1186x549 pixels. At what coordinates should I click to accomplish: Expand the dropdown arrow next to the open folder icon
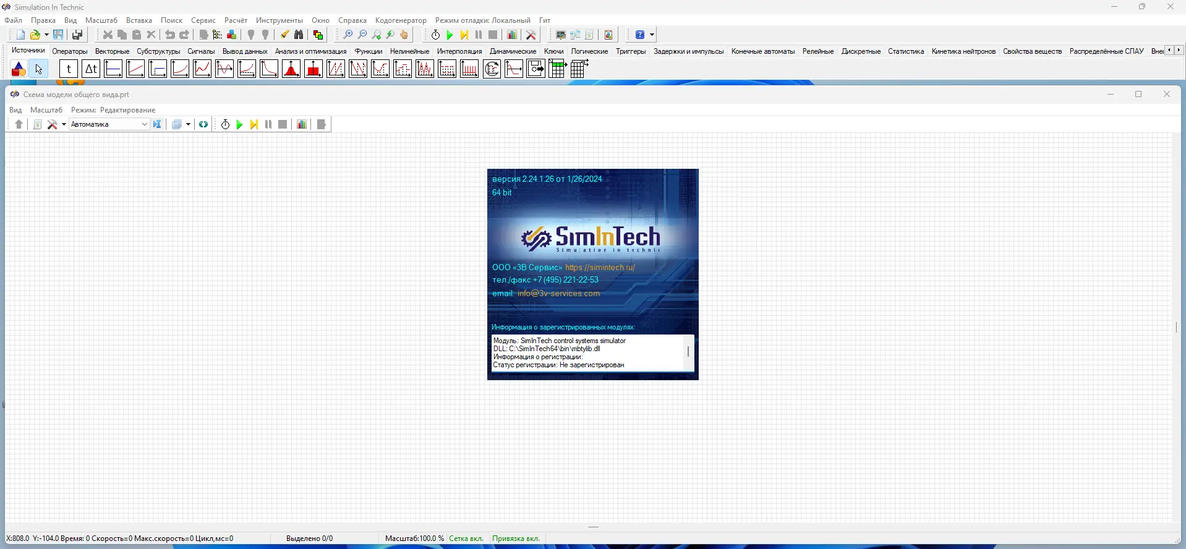[x=46, y=35]
